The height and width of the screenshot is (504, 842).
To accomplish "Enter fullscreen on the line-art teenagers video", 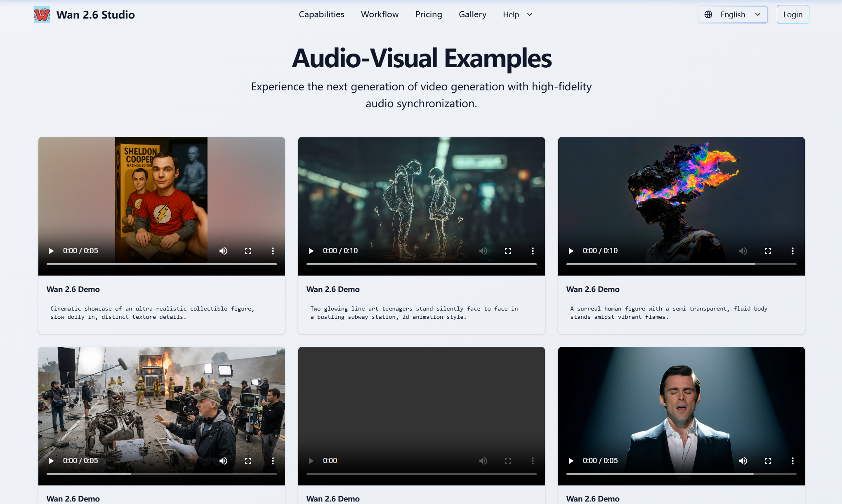I will [x=508, y=251].
